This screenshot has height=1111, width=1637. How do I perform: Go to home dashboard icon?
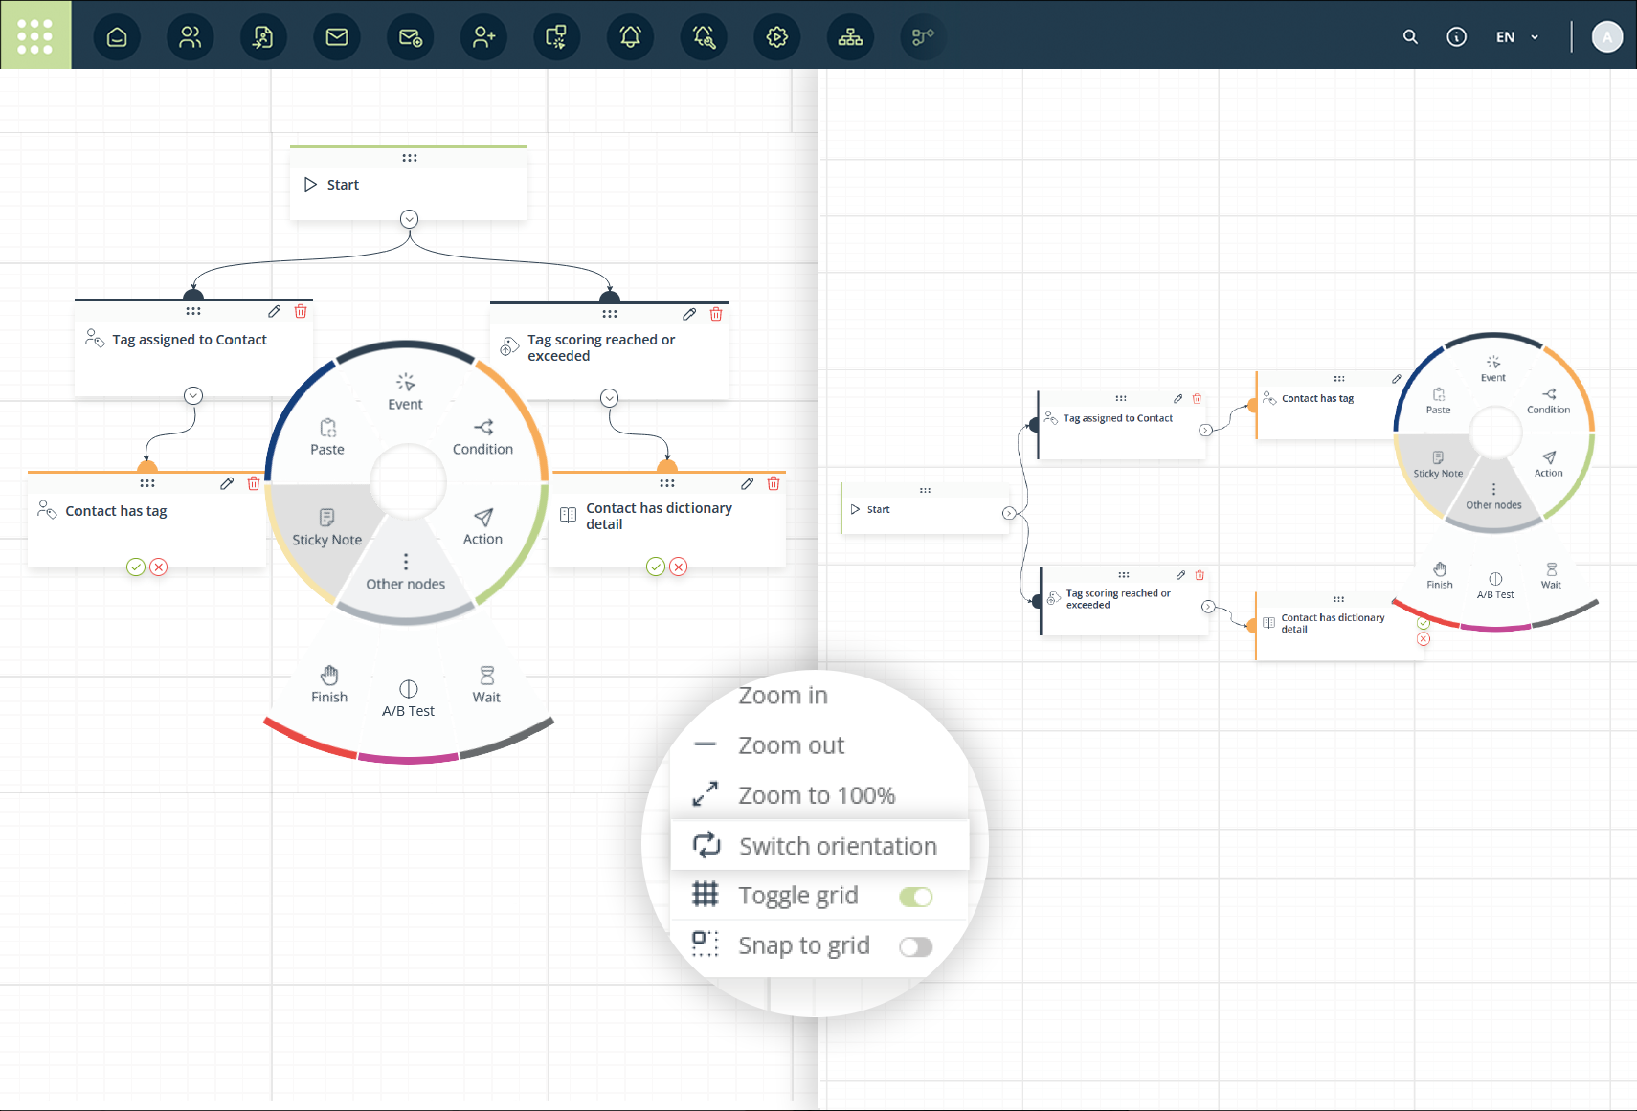pyautogui.click(x=117, y=37)
